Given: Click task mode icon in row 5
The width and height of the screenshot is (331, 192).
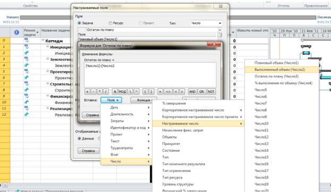Looking at the screenshot, I should pos(27,71).
